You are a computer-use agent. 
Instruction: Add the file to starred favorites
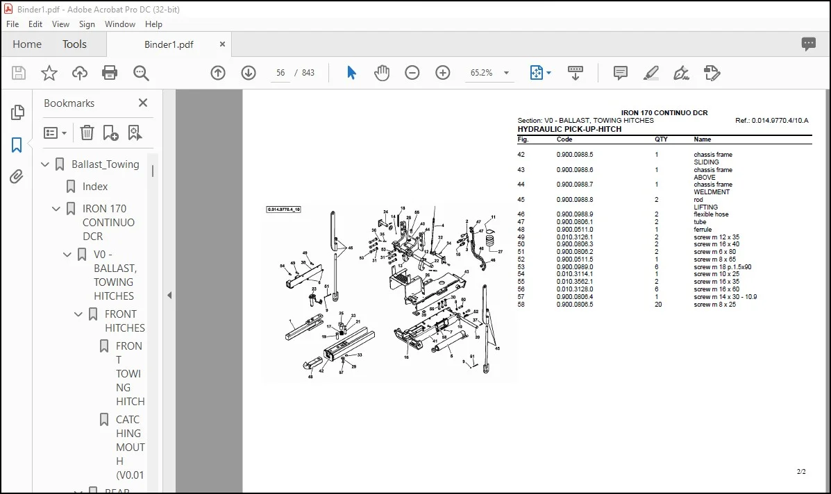click(49, 73)
